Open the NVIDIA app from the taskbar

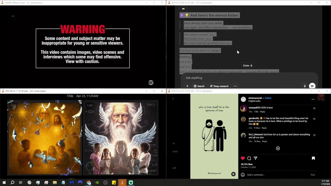coord(97,183)
